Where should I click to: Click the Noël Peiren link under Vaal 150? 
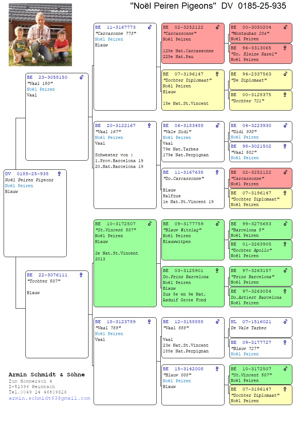point(41,89)
